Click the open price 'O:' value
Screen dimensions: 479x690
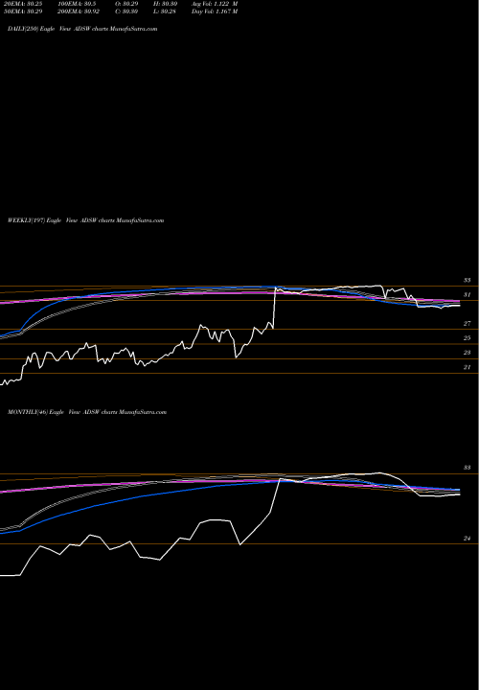125,4
